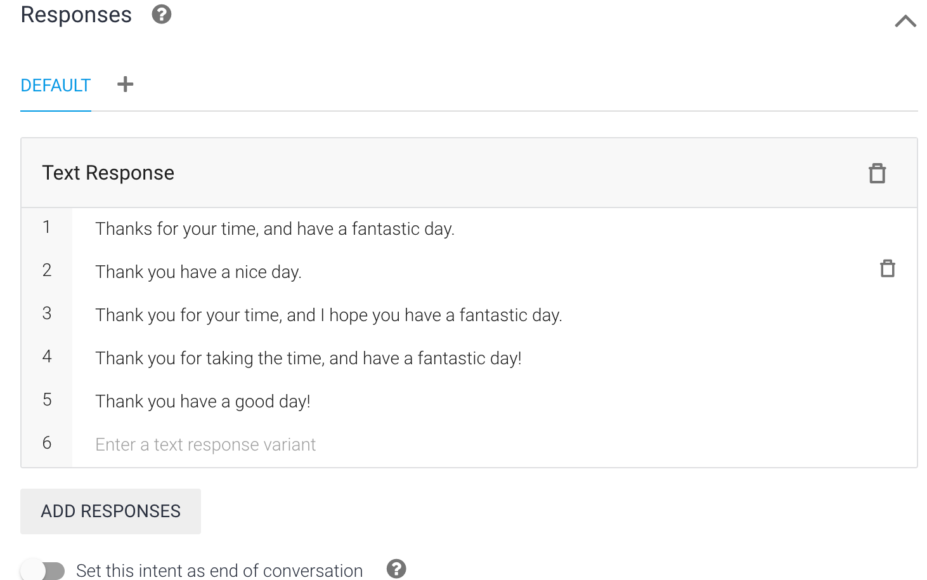This screenshot has height=580, width=927.
Task: Click the empty text response variant field
Action: pyautogui.click(x=495, y=445)
